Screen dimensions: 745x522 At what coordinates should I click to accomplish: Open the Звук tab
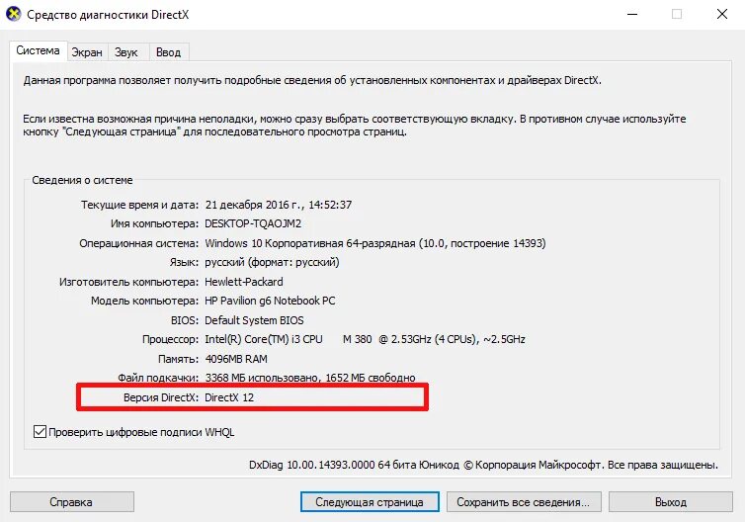point(126,52)
